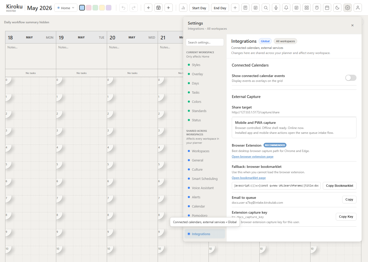Click the note icon right of bell icon
The height and width of the screenshot is (262, 368).
pos(296,8)
